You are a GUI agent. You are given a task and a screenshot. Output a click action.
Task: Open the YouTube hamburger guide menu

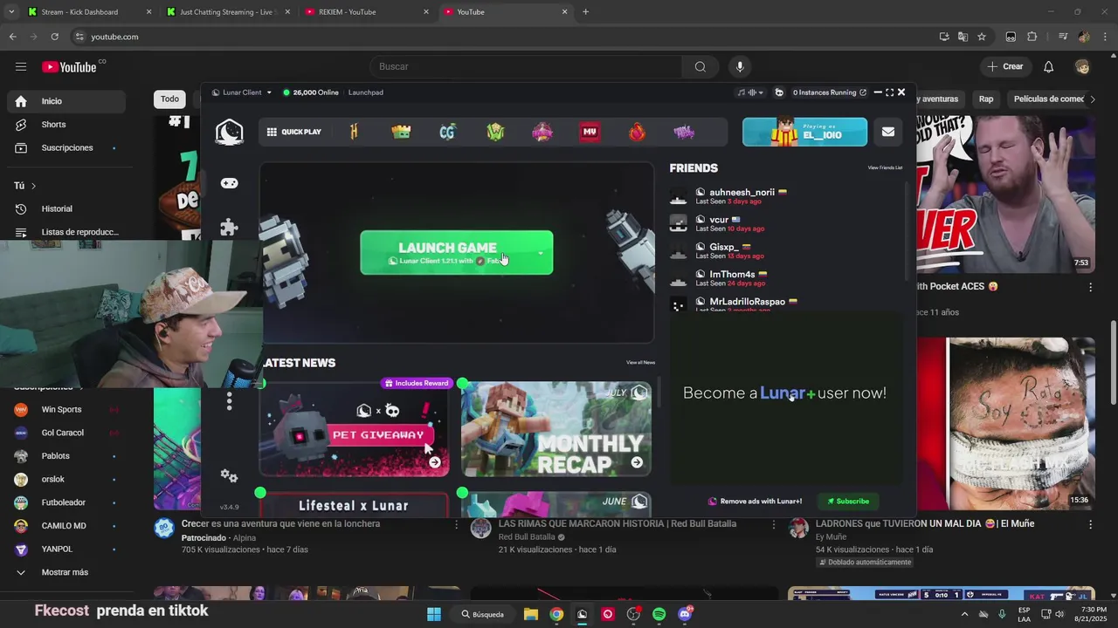click(x=21, y=66)
